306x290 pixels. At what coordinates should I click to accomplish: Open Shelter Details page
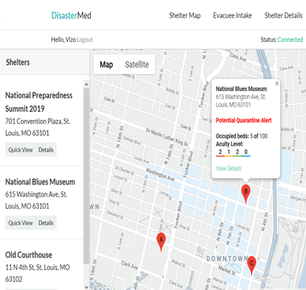pyautogui.click(x=283, y=15)
